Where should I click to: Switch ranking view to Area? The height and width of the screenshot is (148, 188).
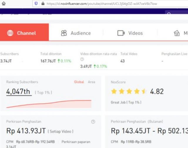pos(91,82)
